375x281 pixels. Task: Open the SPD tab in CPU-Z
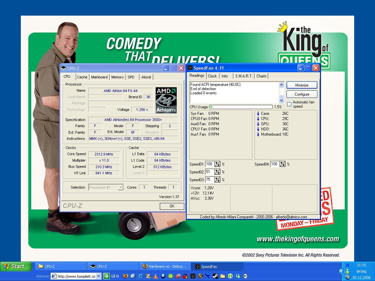(x=131, y=77)
